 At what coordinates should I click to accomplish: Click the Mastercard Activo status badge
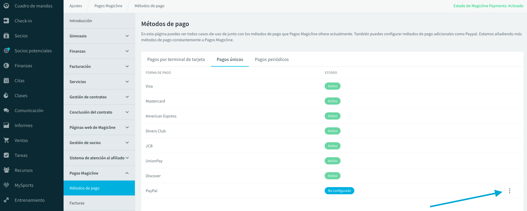(332, 101)
